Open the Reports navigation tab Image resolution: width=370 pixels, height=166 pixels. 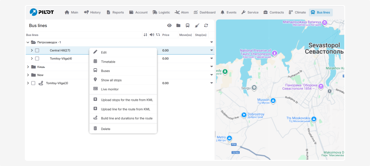pyautogui.click(x=115, y=12)
